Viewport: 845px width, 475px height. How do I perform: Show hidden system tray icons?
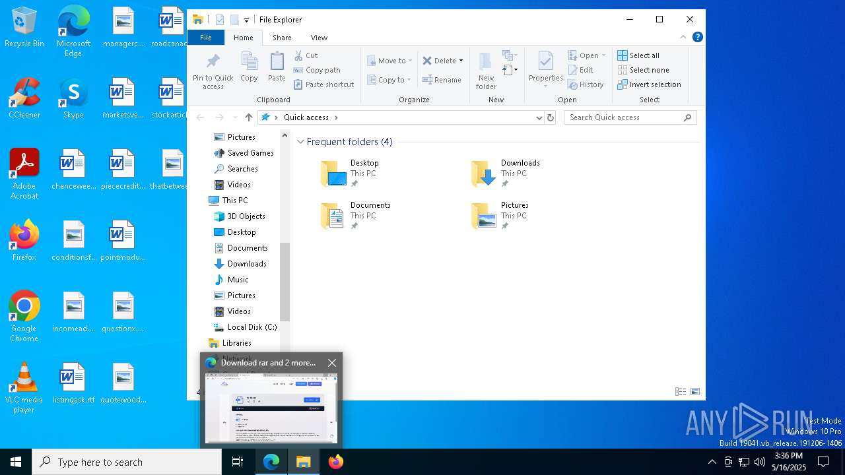[x=712, y=462]
